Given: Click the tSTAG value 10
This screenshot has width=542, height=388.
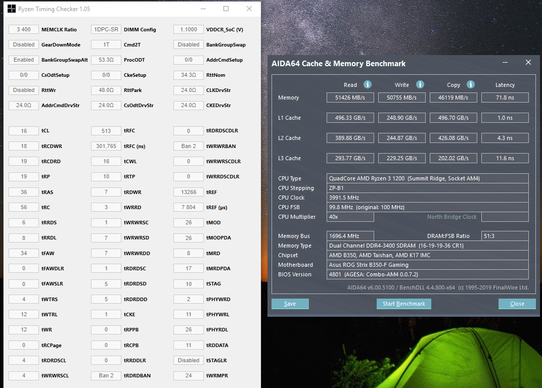Looking at the screenshot, I should point(189,283).
